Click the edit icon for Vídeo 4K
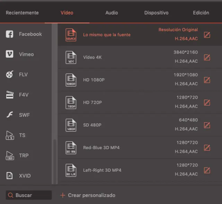Image resolution: width=222 pixels, height=204 pixels. pyautogui.click(x=207, y=57)
